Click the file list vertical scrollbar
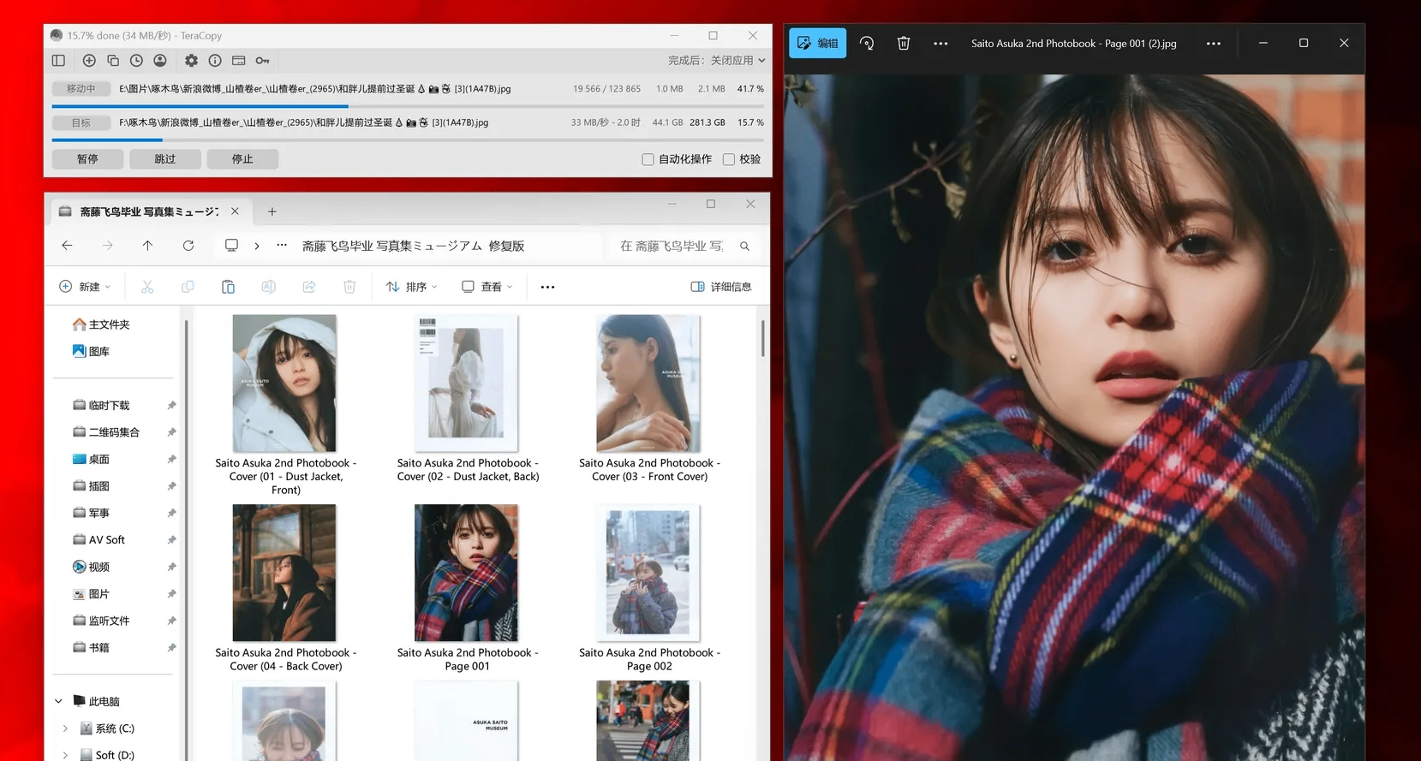The width and height of the screenshot is (1421, 761). point(762,339)
